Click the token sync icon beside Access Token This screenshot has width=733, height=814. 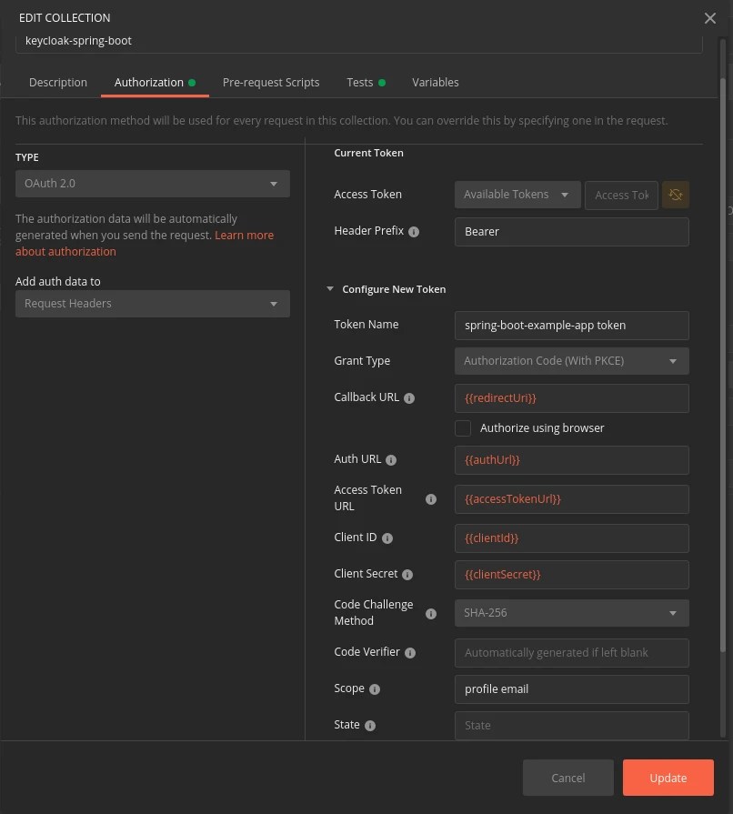coord(676,194)
